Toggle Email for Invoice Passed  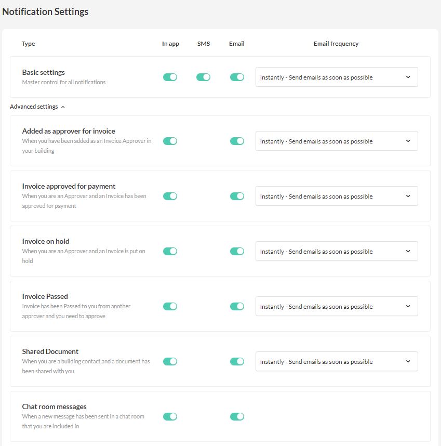[237, 306]
